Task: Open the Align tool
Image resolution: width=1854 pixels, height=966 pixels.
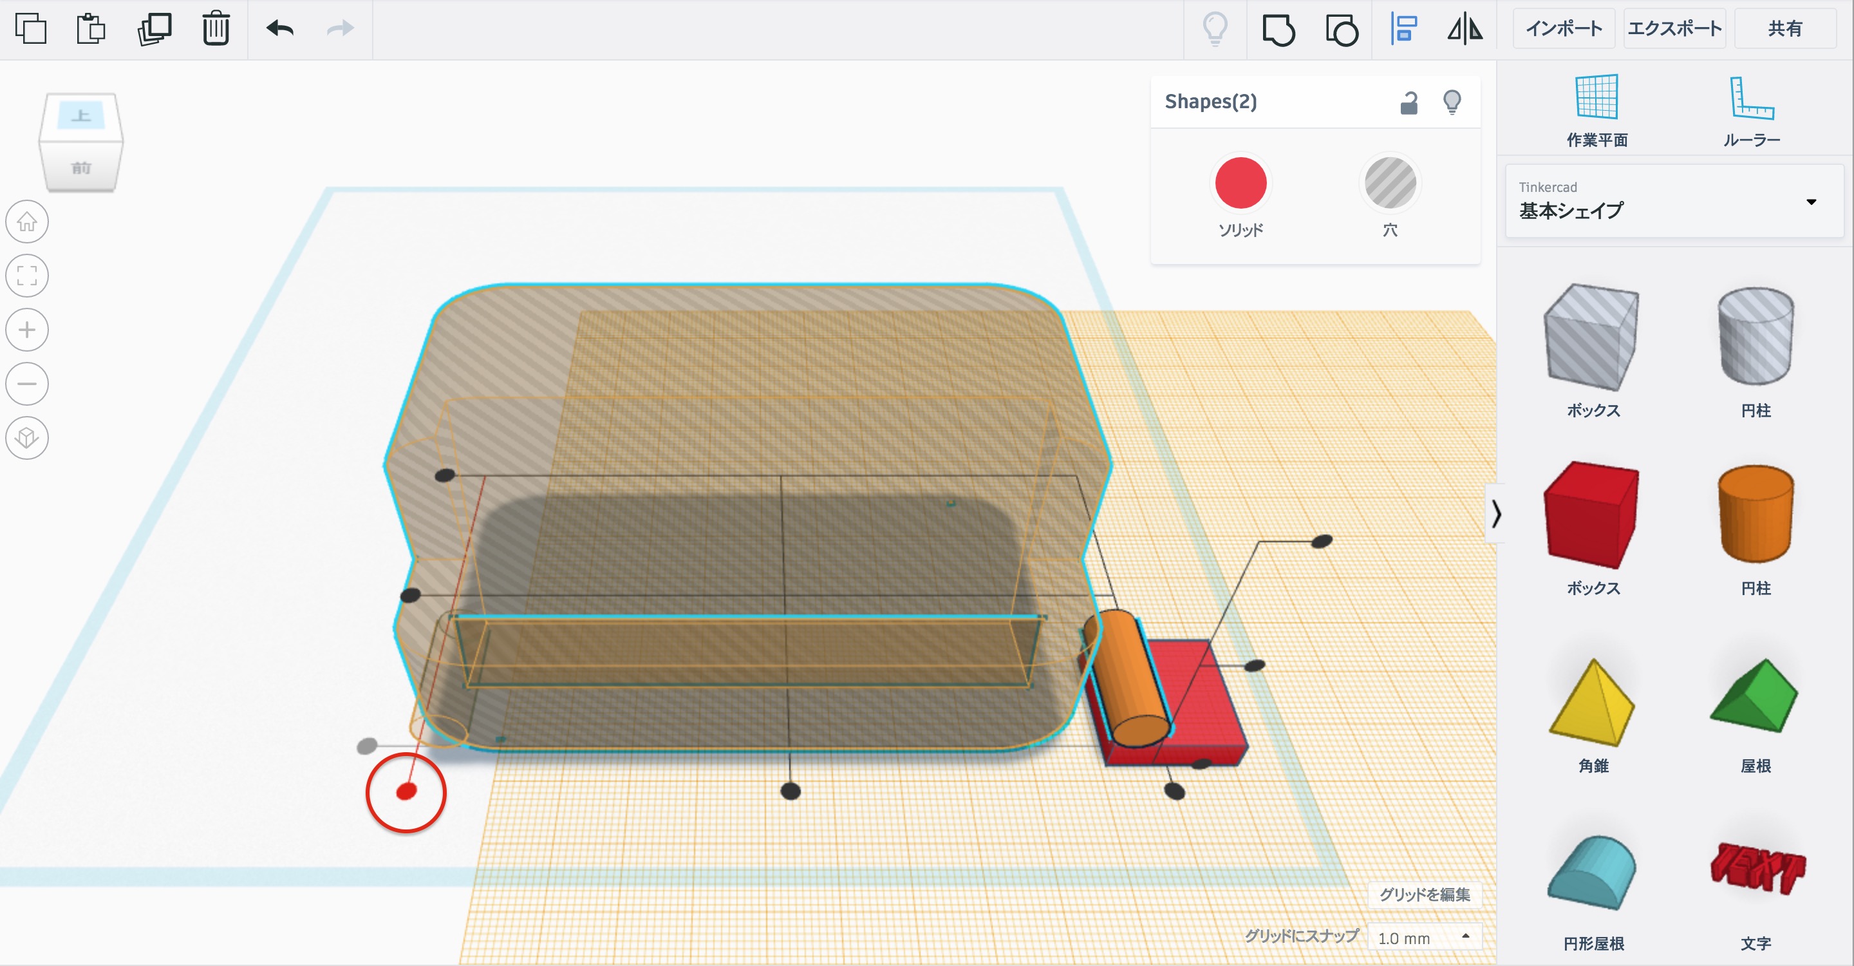Action: coord(1403,30)
